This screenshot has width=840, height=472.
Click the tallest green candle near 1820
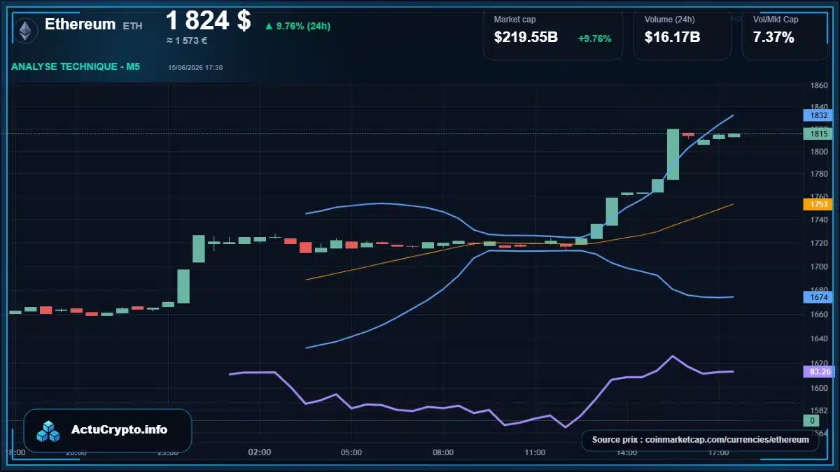[673, 155]
